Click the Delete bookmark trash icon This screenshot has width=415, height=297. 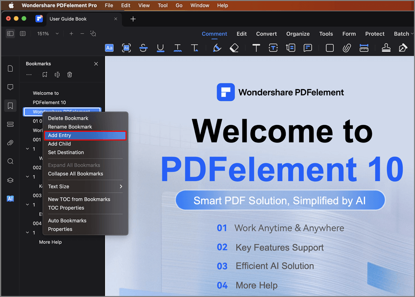69,75
